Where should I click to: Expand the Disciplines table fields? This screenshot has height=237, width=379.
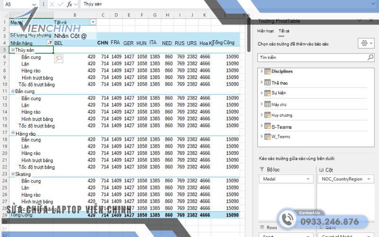pos(262,71)
